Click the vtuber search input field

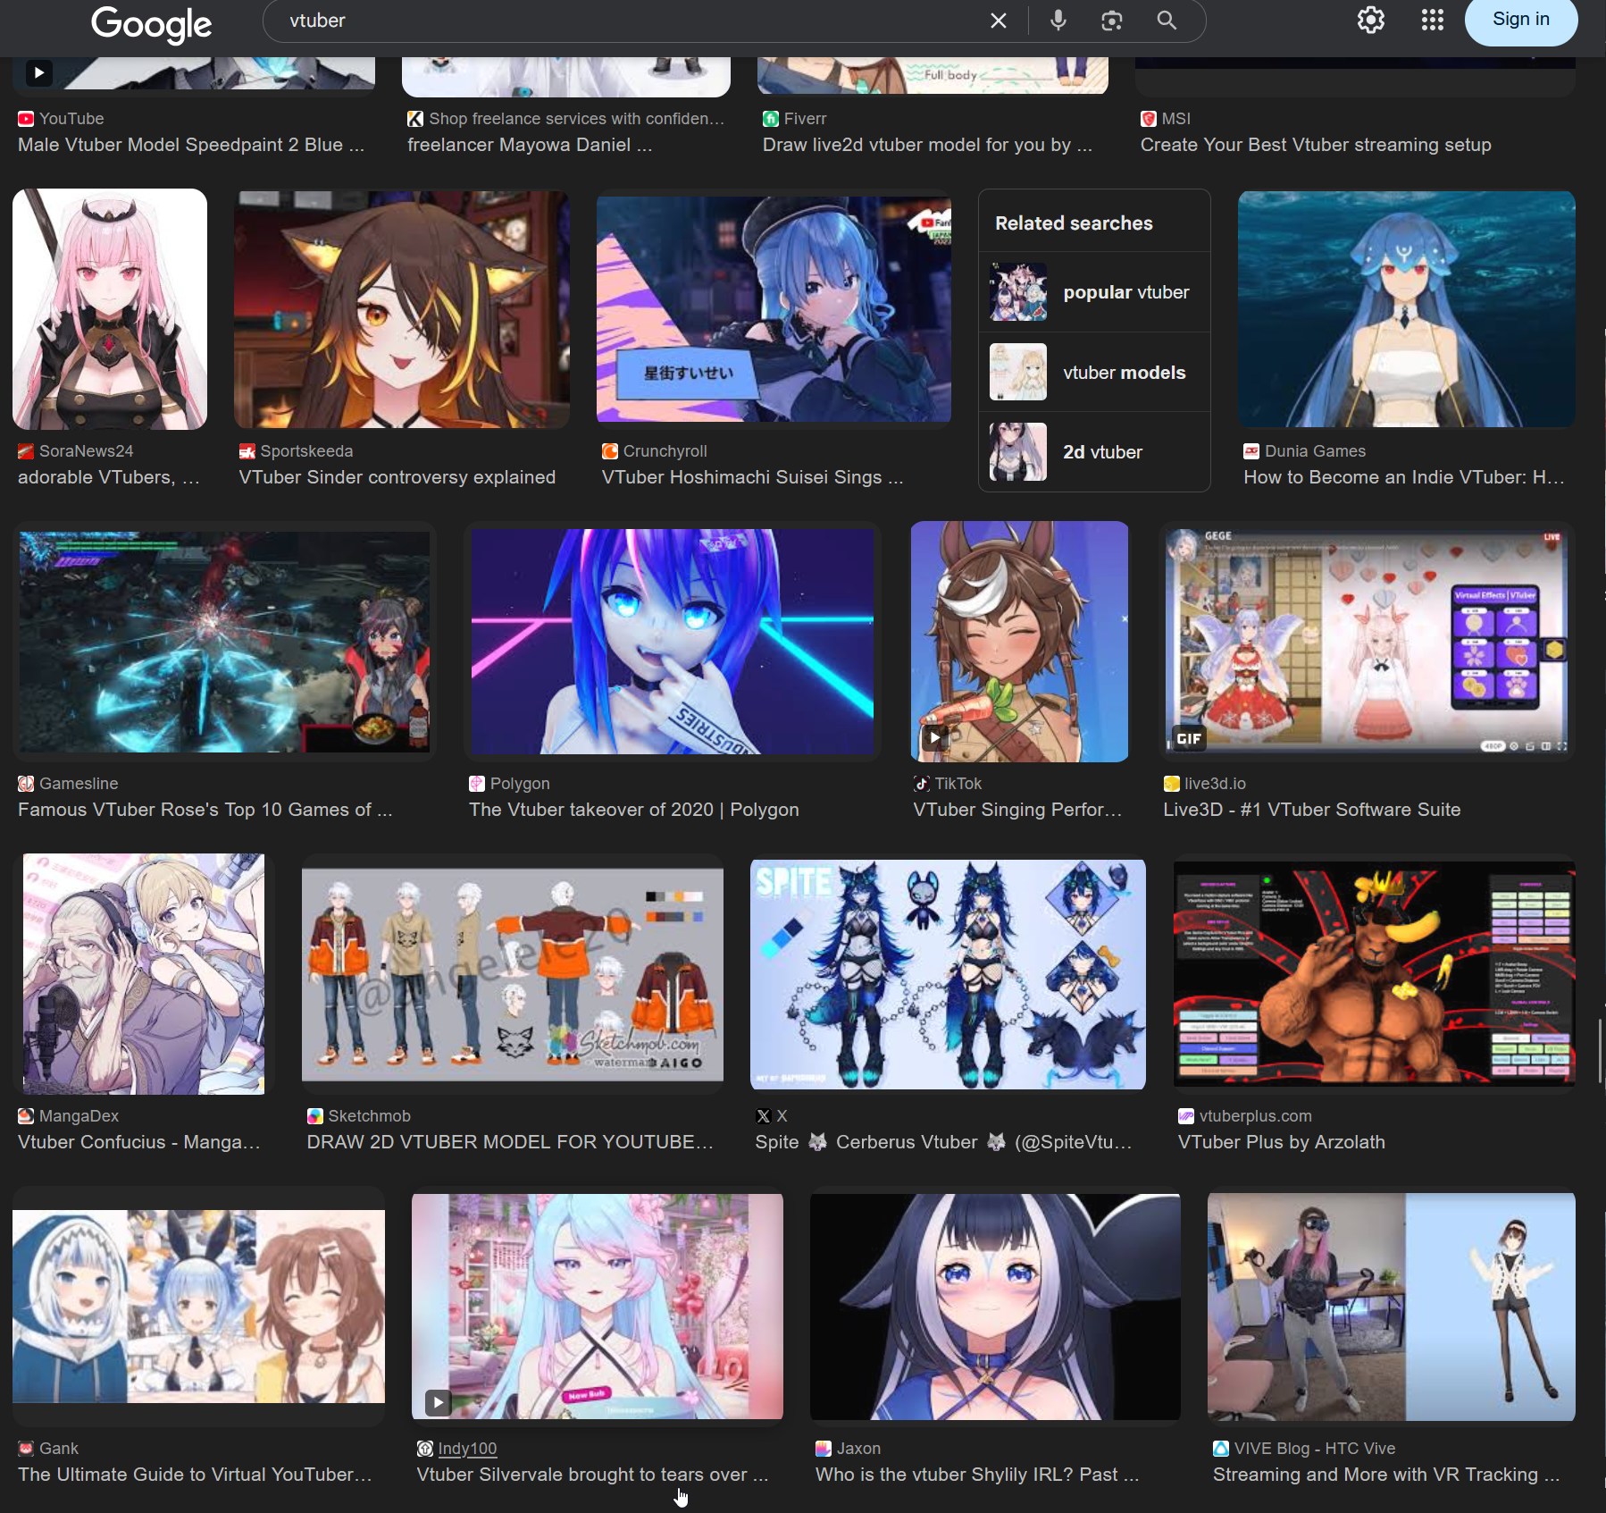tap(625, 21)
